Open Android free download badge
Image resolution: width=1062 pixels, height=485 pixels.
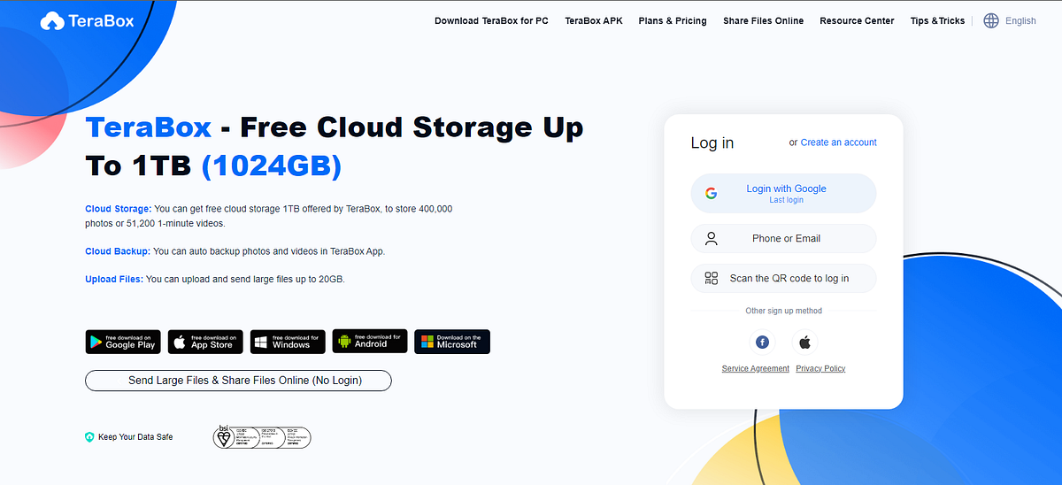[369, 342]
